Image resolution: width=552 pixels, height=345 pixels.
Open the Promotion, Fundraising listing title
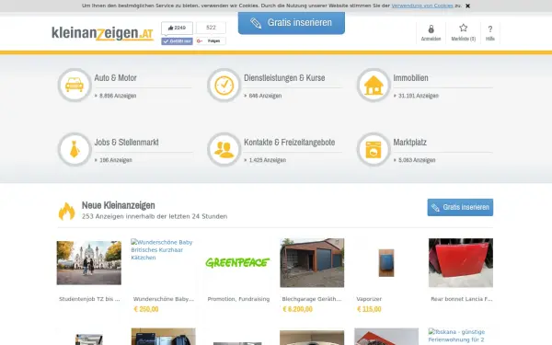[238, 299]
